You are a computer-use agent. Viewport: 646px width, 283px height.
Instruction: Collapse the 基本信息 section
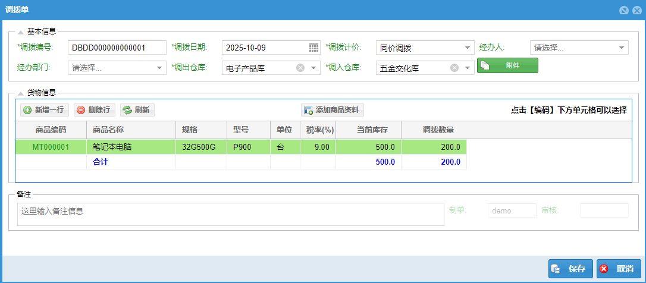click(21, 32)
